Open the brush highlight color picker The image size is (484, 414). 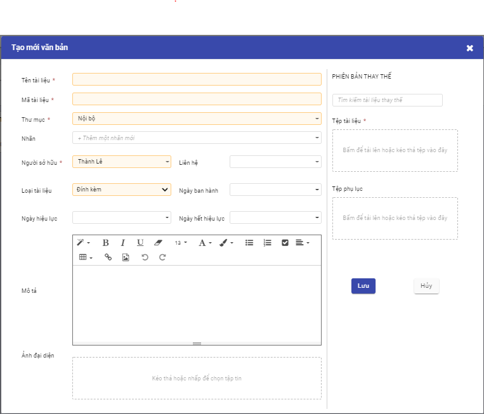(226, 243)
